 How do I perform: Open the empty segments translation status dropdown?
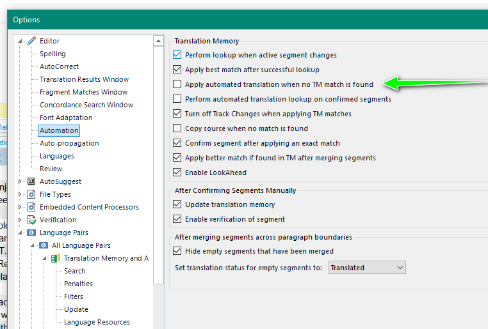367,268
